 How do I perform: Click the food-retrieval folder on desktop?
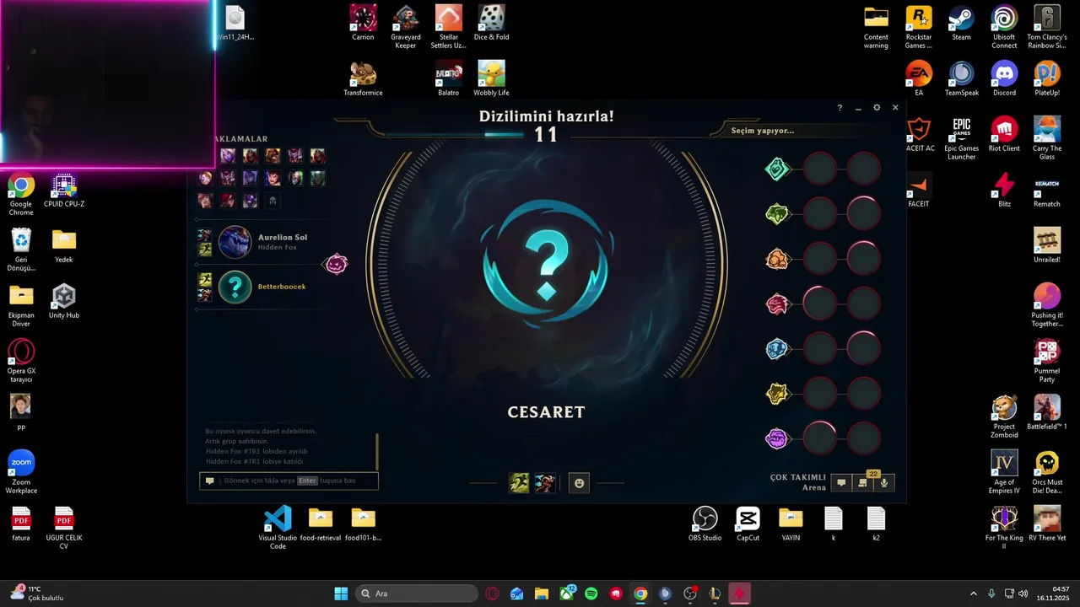[321, 524]
